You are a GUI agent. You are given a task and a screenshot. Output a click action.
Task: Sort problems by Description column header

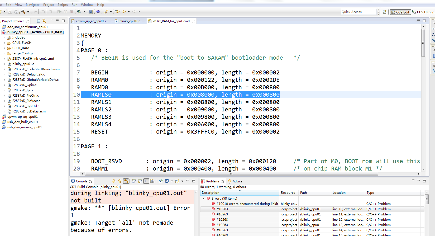240,193
